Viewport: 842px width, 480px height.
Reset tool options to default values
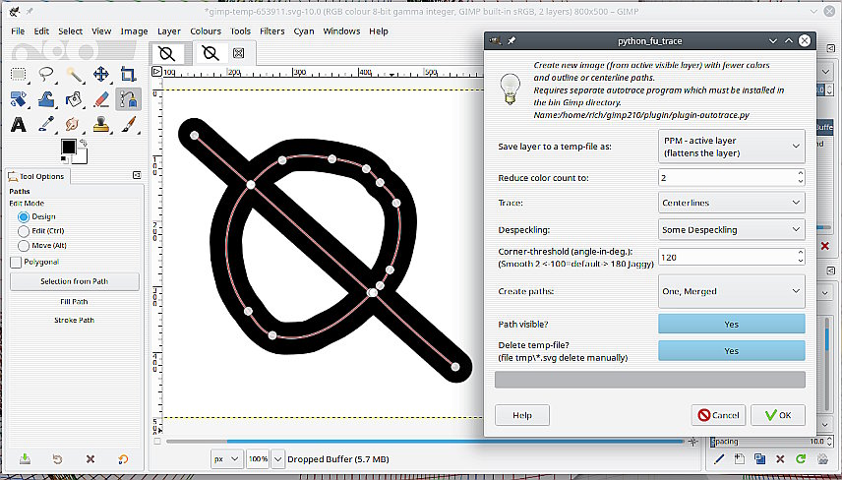[123, 458]
